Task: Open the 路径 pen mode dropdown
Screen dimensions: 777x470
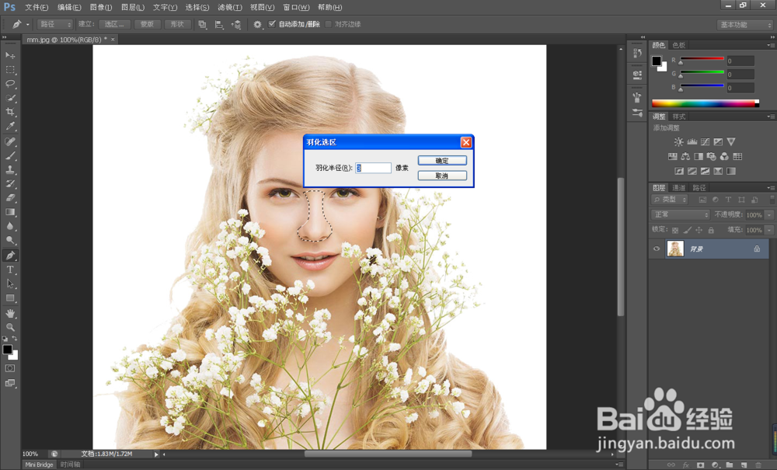Action: pos(54,25)
